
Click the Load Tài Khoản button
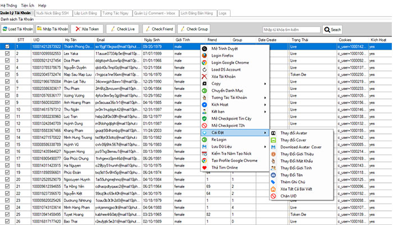(x=17, y=29)
